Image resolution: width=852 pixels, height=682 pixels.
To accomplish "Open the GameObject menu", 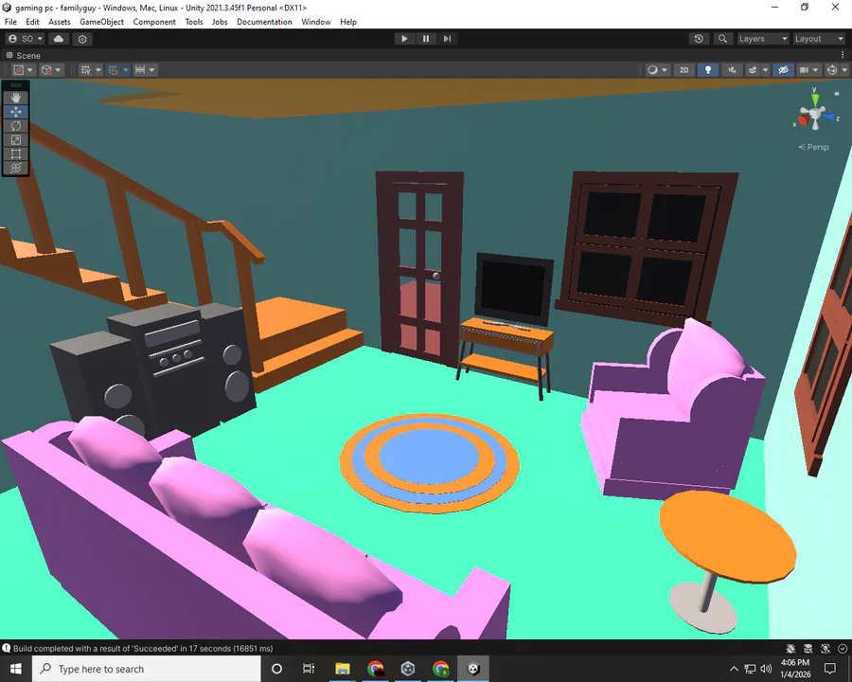I will [101, 22].
